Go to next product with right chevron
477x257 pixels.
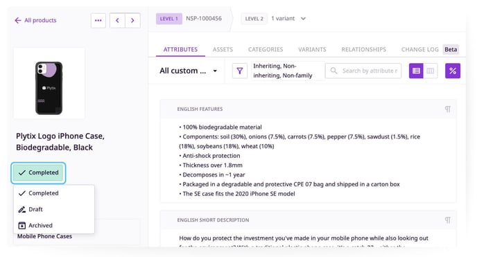[x=132, y=20]
